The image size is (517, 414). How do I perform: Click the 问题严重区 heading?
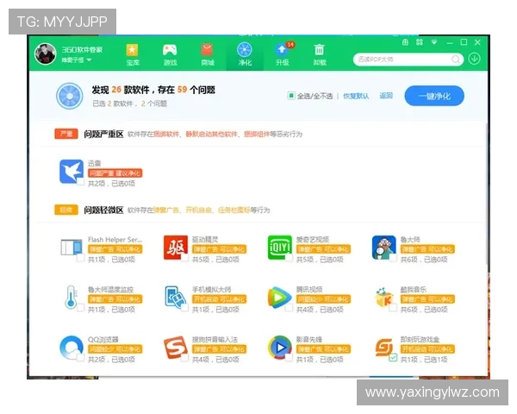[x=103, y=134]
